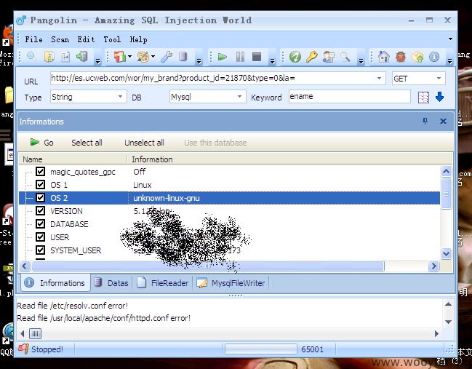Screen dimensions: 472x369
Task: Click the Go button
Action: [x=42, y=143]
